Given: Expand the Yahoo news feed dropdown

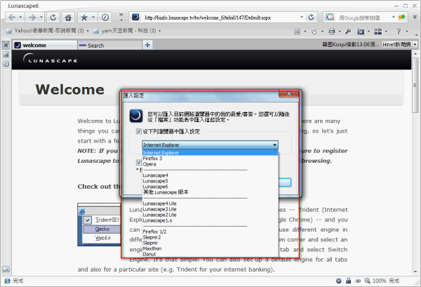Looking at the screenshot, I should [87, 31].
